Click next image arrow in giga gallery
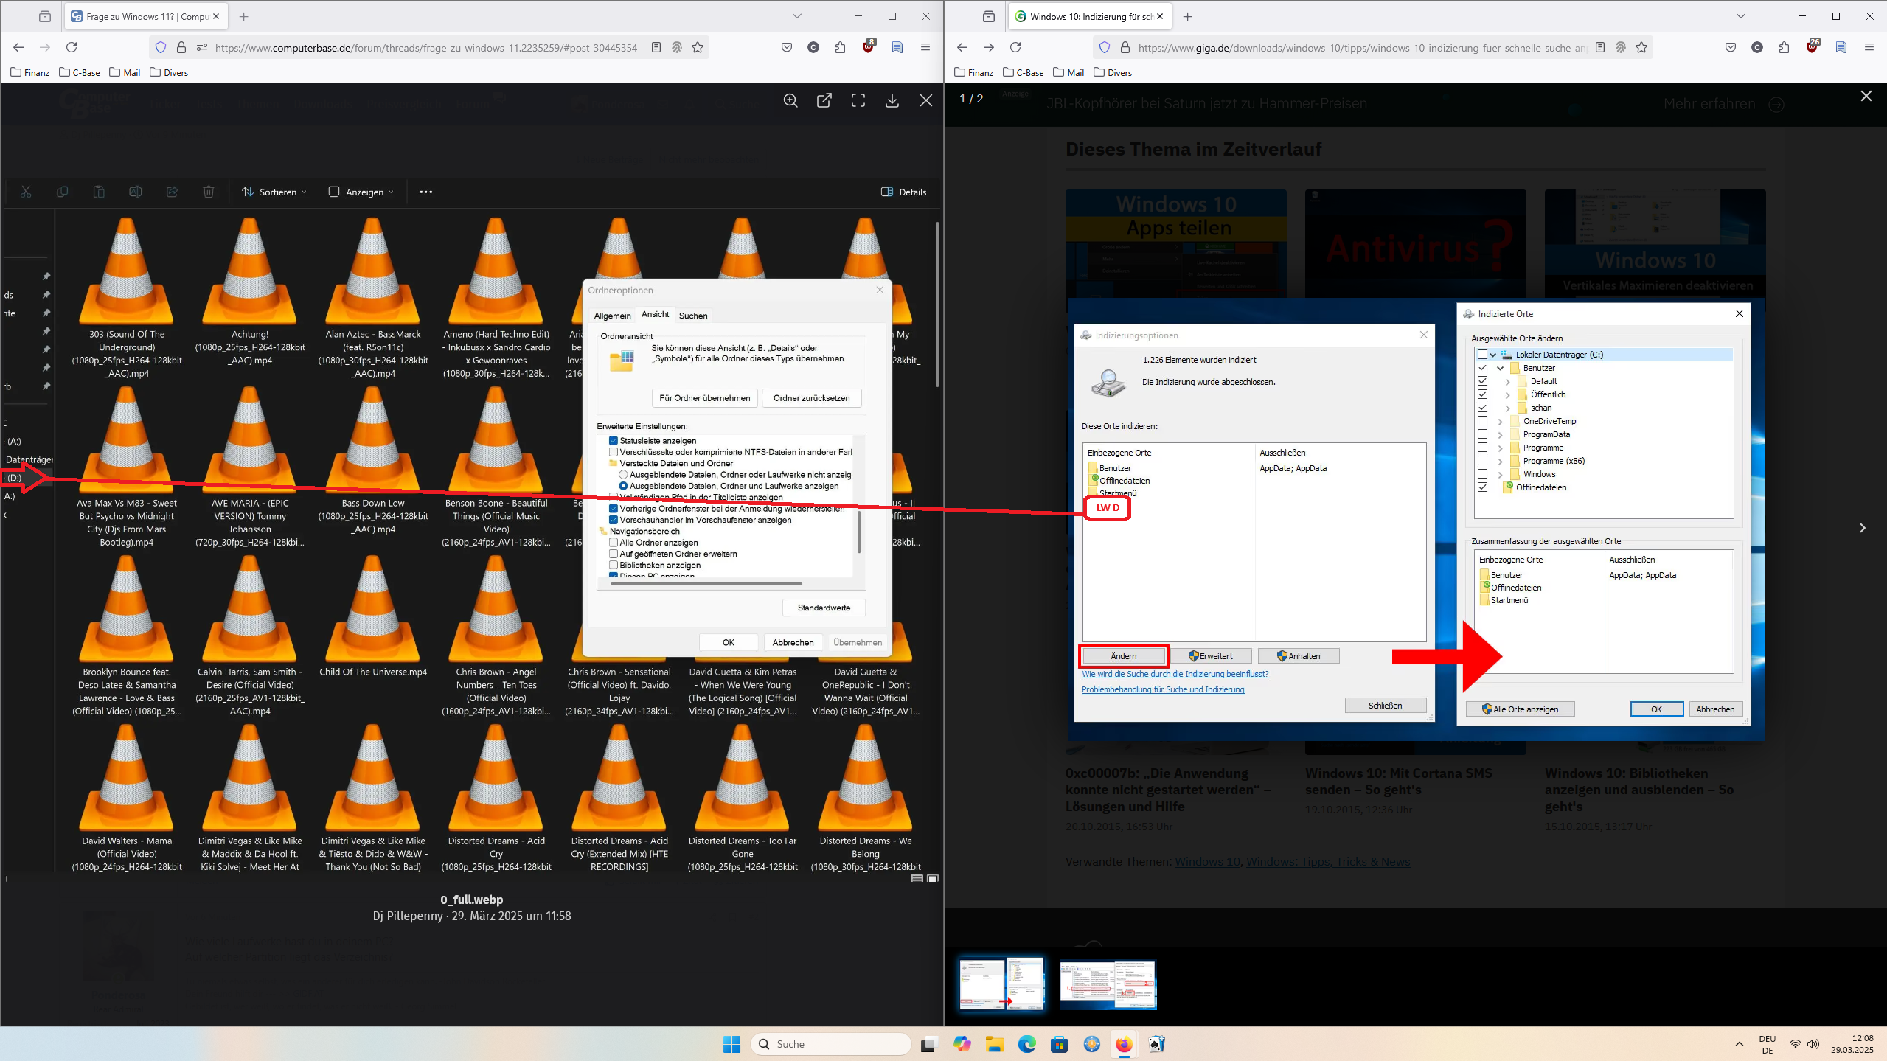 pos(1863,528)
